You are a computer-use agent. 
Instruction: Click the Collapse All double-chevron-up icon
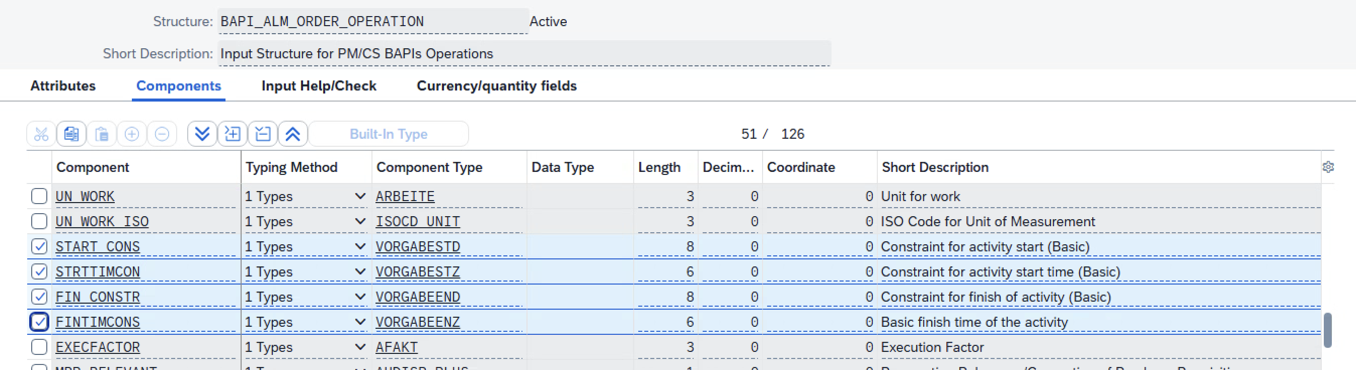292,134
